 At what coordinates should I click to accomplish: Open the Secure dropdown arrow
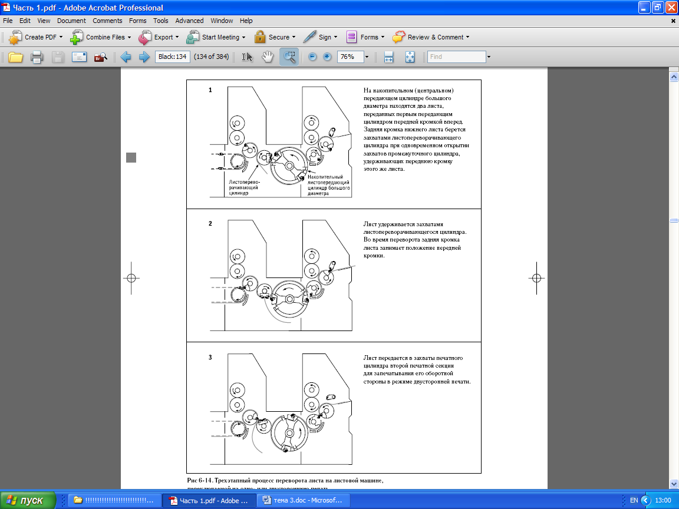tap(294, 37)
